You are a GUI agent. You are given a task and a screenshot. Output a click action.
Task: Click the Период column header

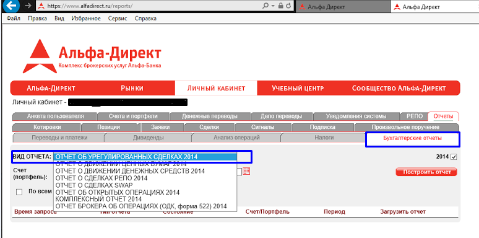click(334, 212)
